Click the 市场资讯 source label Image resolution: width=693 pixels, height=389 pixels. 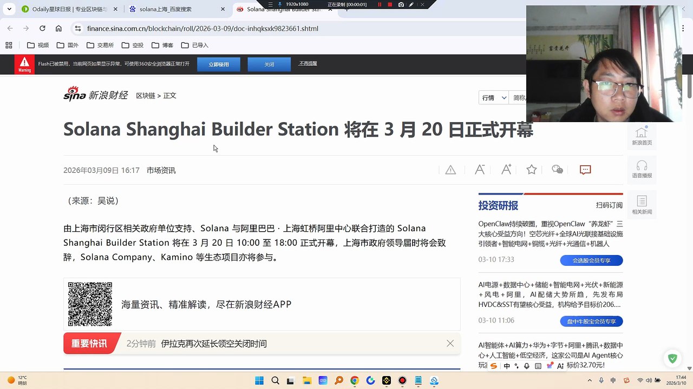tap(161, 170)
